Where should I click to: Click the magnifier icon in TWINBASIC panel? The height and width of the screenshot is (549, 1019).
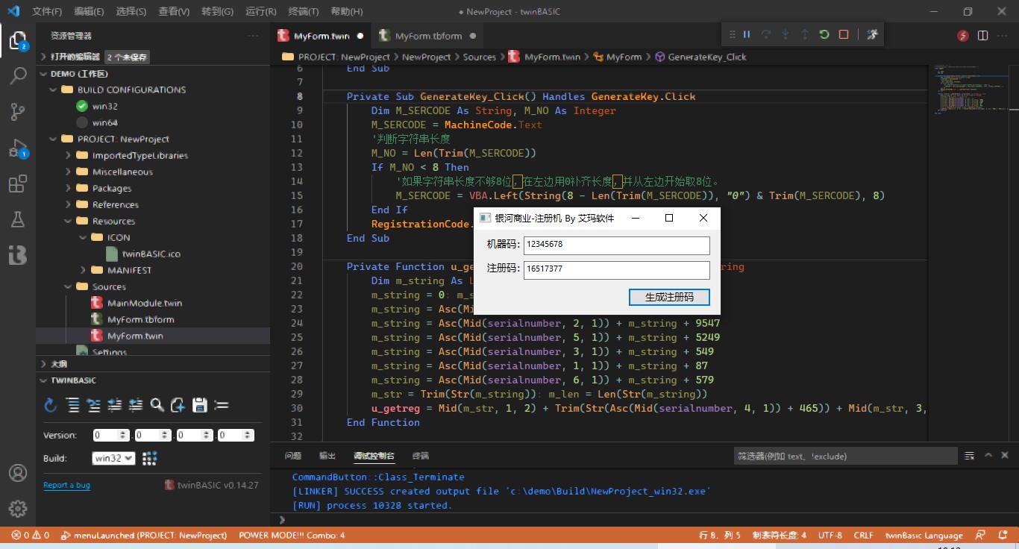pyautogui.click(x=157, y=405)
